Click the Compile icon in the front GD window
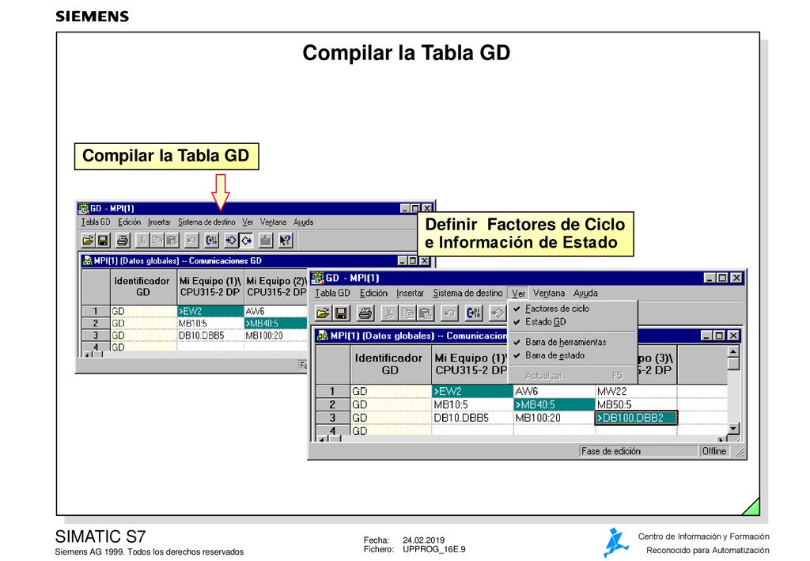 (474, 313)
